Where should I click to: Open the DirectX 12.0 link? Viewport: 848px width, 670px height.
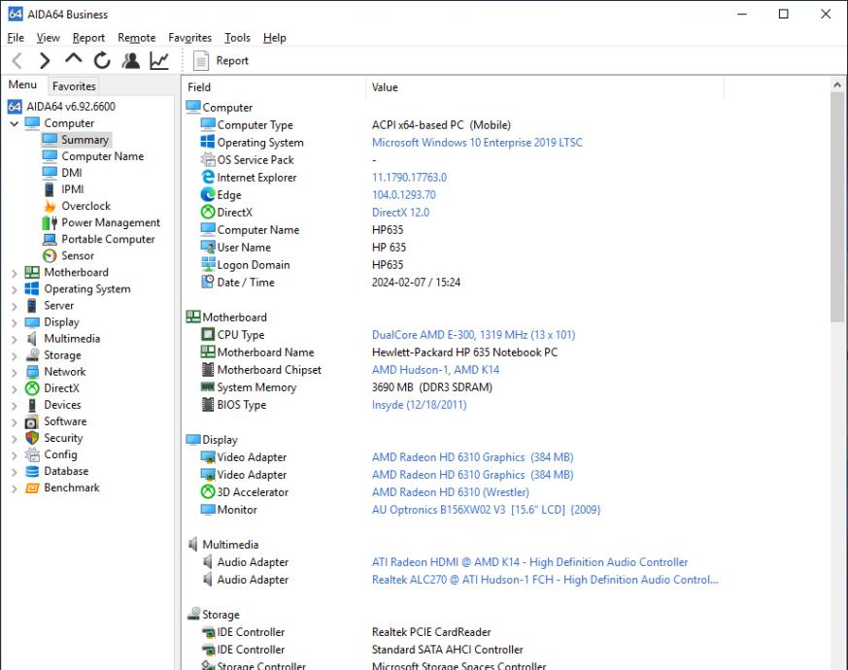[400, 213]
